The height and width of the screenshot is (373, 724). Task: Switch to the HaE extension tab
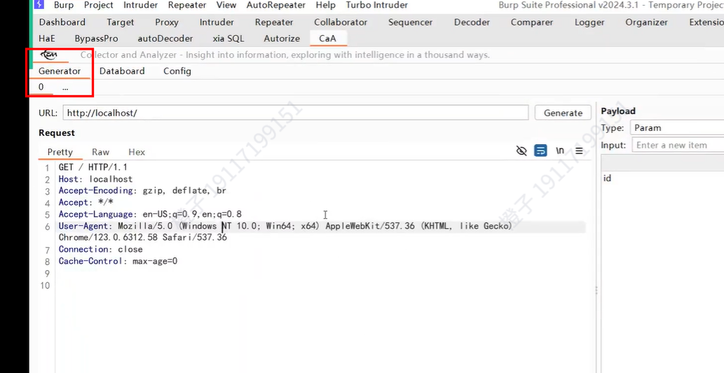(47, 38)
